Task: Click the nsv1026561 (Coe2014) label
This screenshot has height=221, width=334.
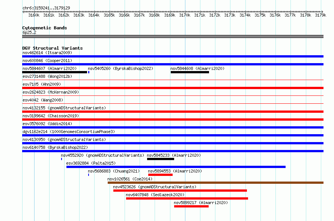Action: [130, 179]
